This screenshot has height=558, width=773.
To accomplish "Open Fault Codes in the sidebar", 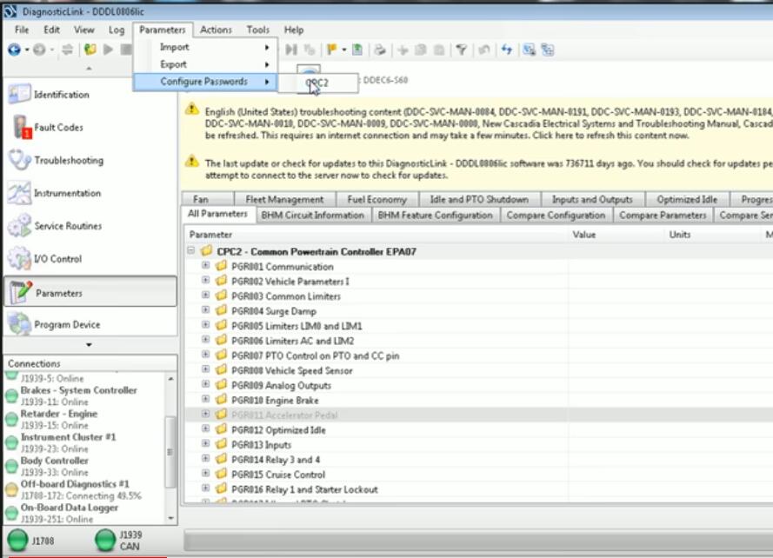I will (90, 127).
